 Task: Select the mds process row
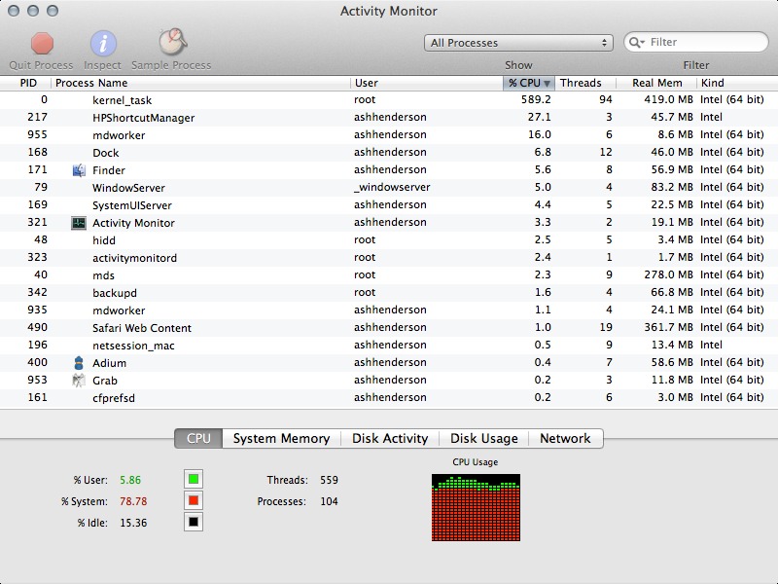[x=389, y=275]
